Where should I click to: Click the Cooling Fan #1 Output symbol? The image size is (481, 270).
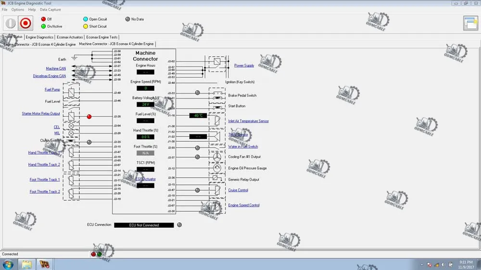click(217, 157)
